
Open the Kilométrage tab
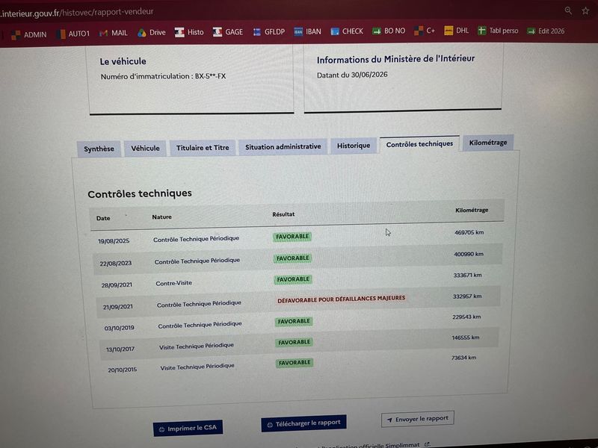pos(488,143)
